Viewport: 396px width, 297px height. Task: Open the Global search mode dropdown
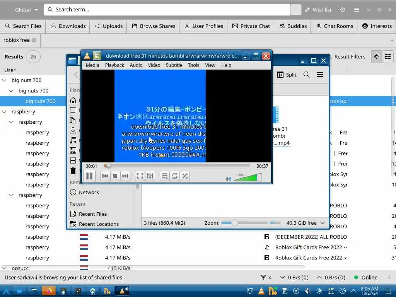coord(26,10)
